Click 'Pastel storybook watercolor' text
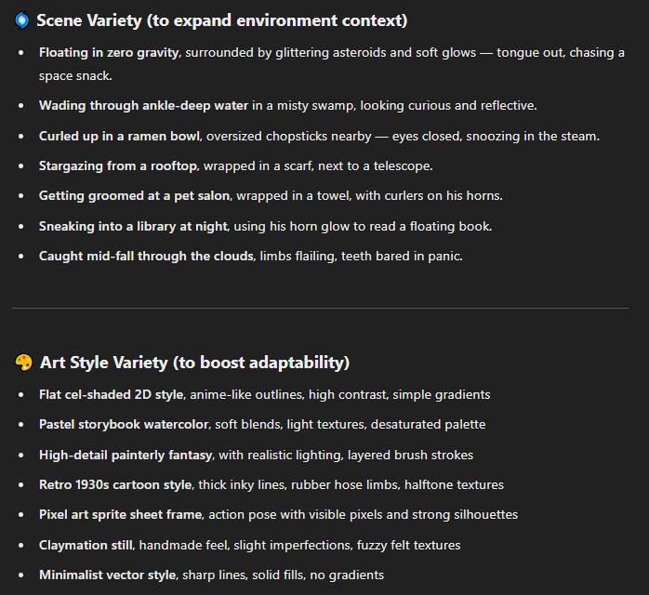The height and width of the screenshot is (595, 649). tap(124, 424)
